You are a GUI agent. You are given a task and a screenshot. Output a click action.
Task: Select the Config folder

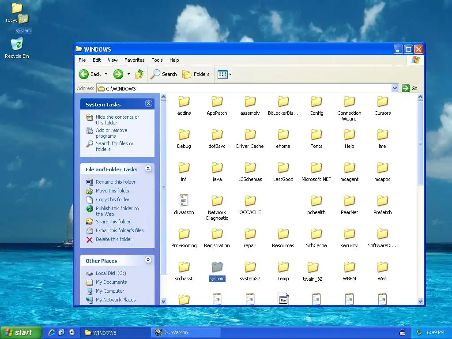pos(316,105)
